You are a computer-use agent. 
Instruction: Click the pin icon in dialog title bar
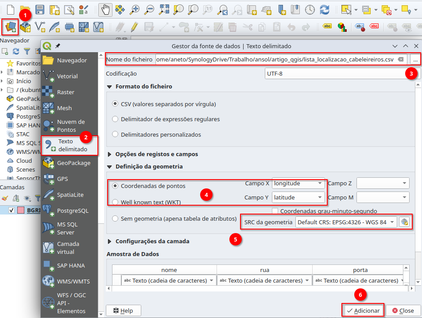pyautogui.click(x=58, y=46)
